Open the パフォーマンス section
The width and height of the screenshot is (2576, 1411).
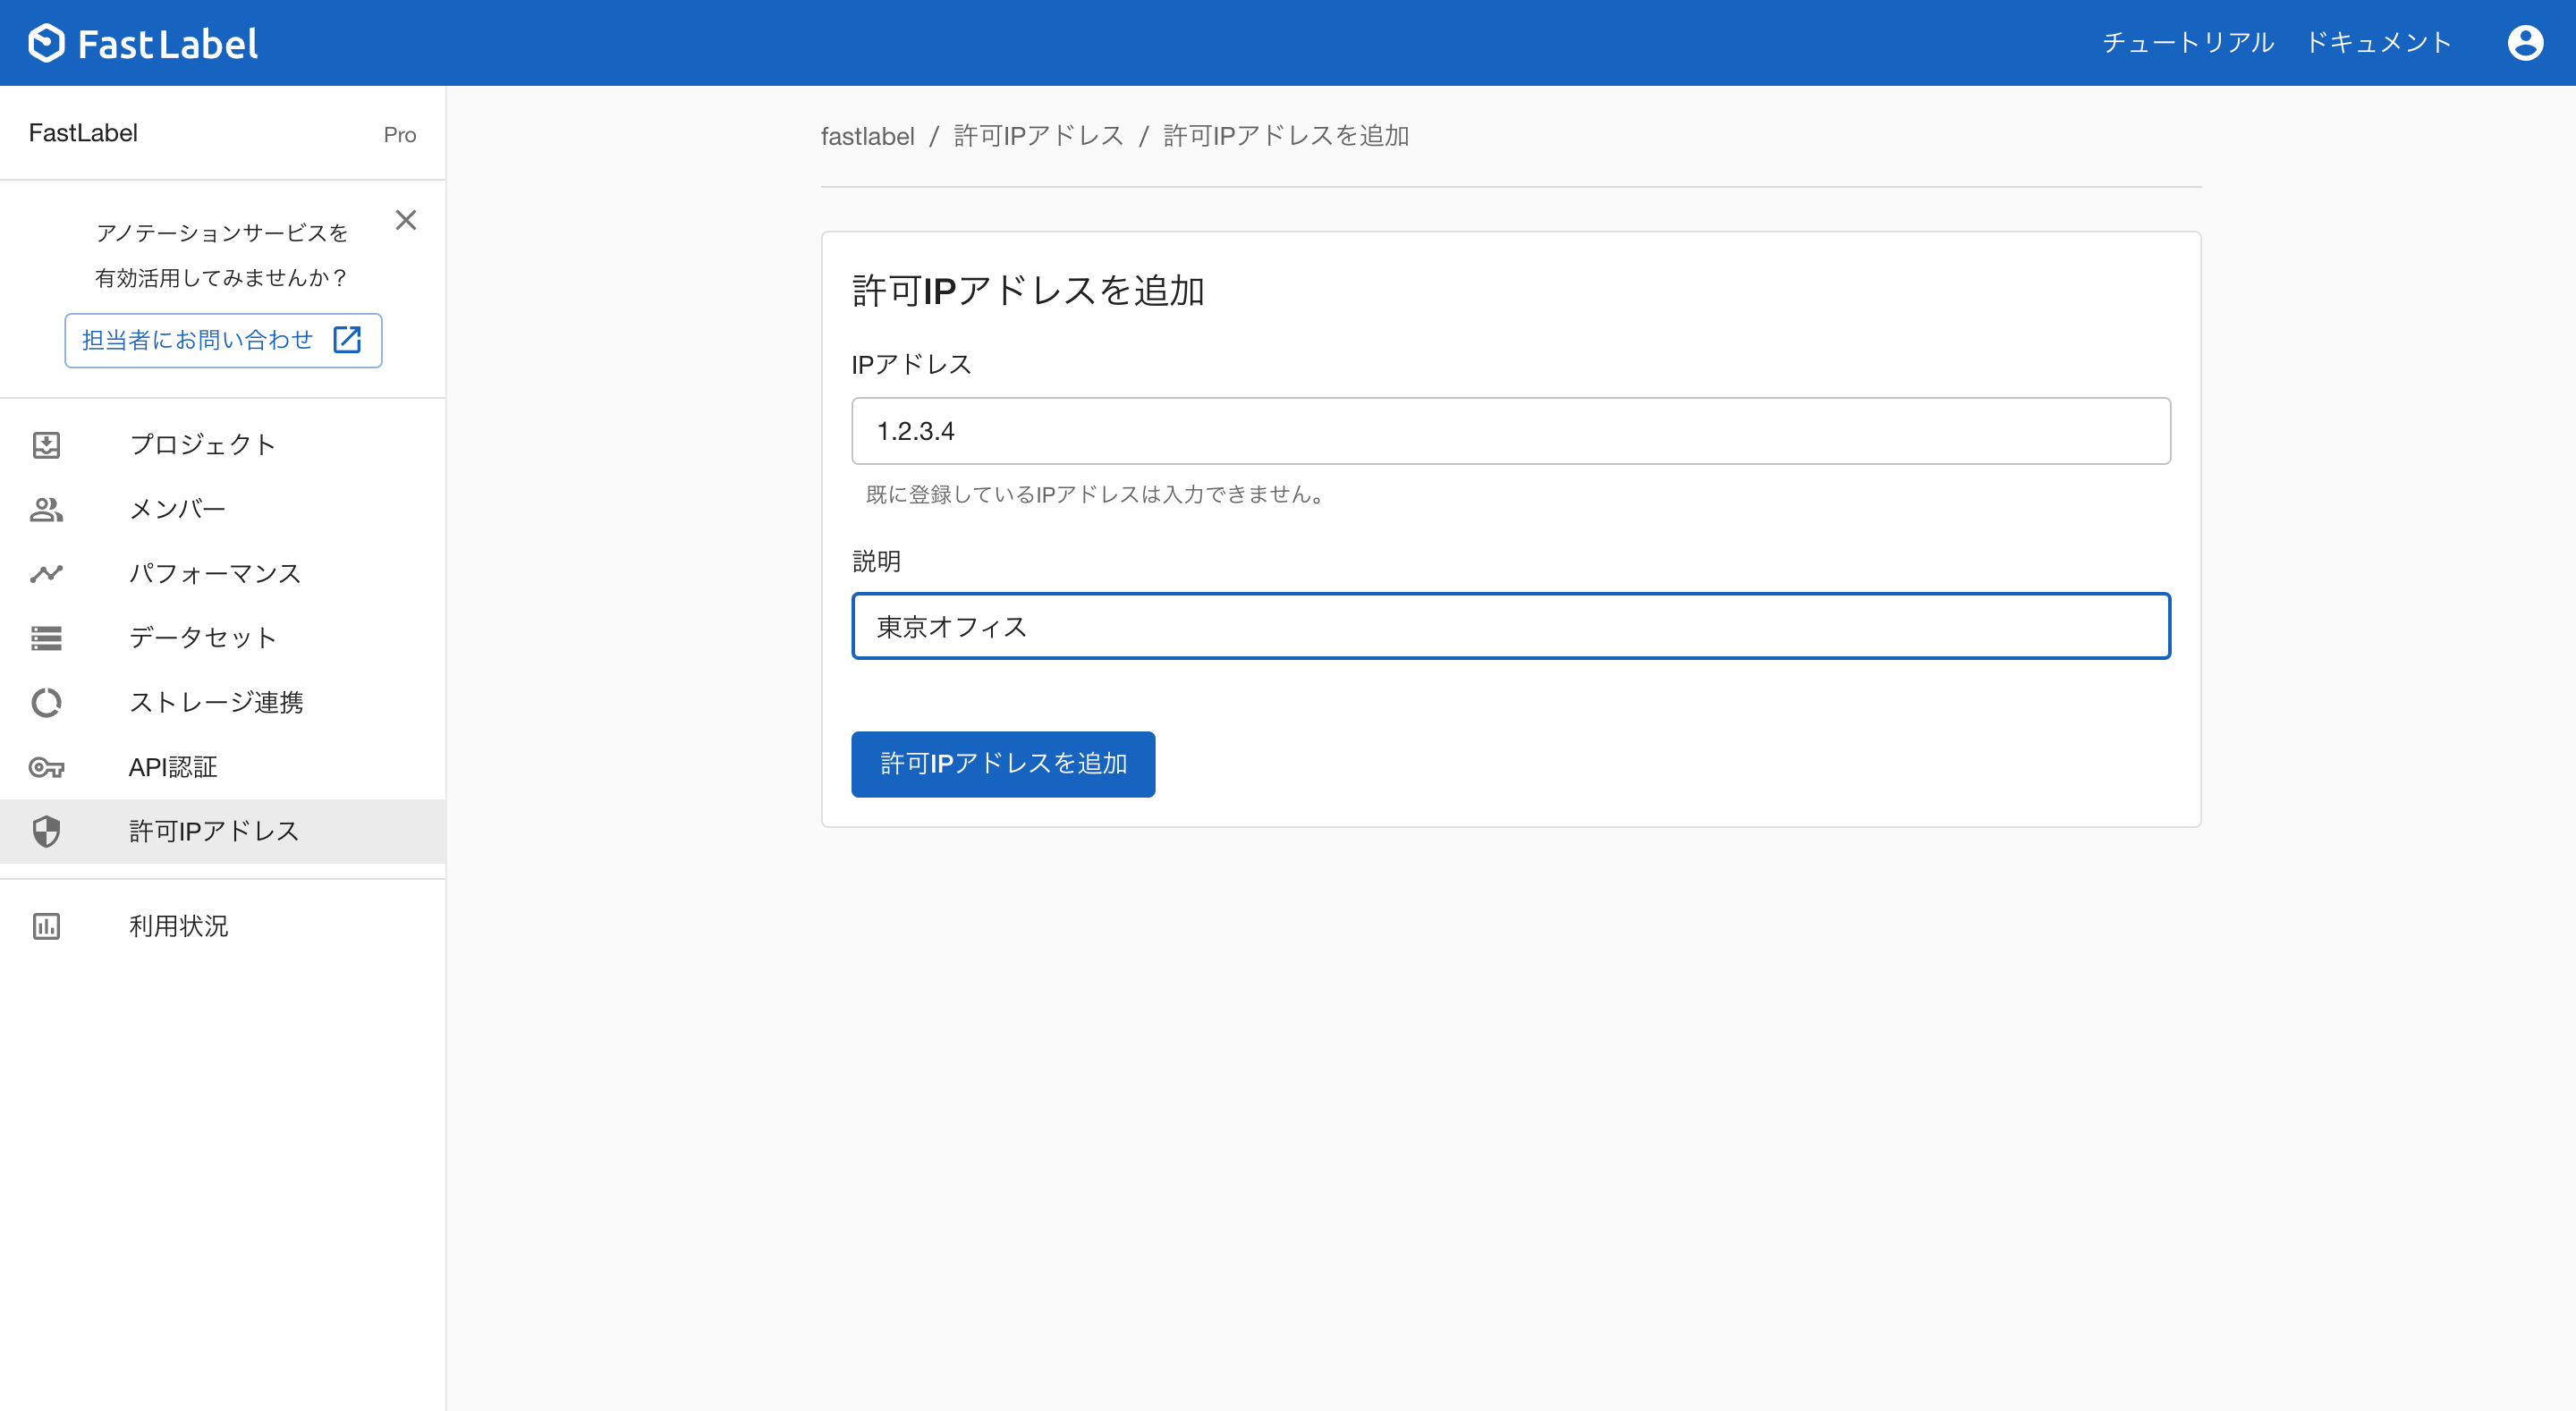click(223, 574)
